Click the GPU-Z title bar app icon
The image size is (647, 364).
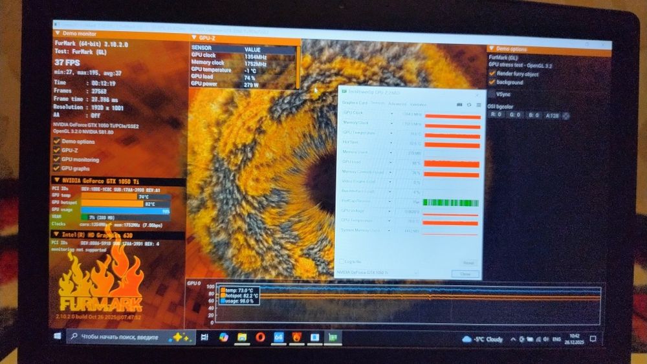(344, 91)
